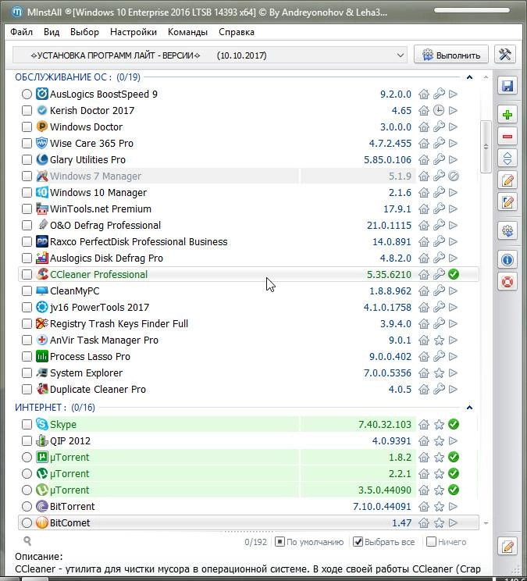The image size is (527, 581).
Task: Click the red minus remove icon
Action: (x=507, y=137)
